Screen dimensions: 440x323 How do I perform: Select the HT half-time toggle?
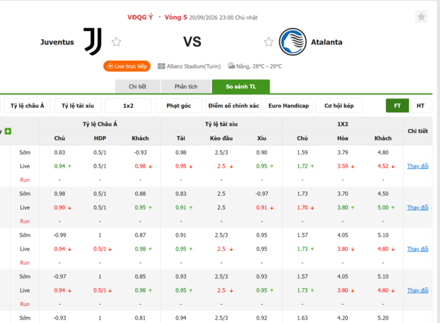point(420,105)
